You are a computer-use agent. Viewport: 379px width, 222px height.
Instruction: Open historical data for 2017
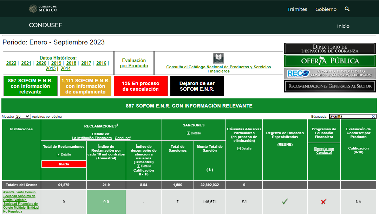point(86,63)
